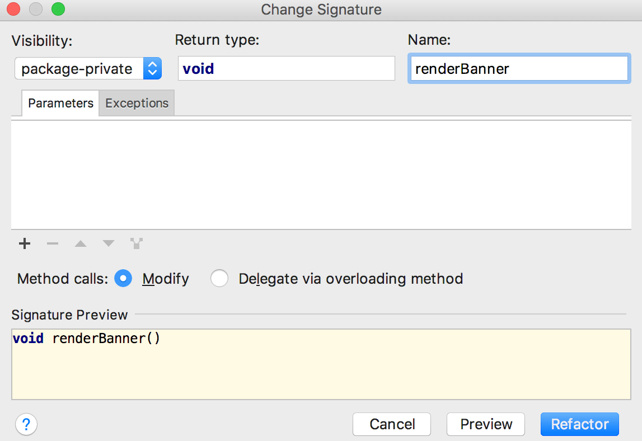
Task: Click the Visibility dropdown stepper arrows
Action: click(x=152, y=68)
